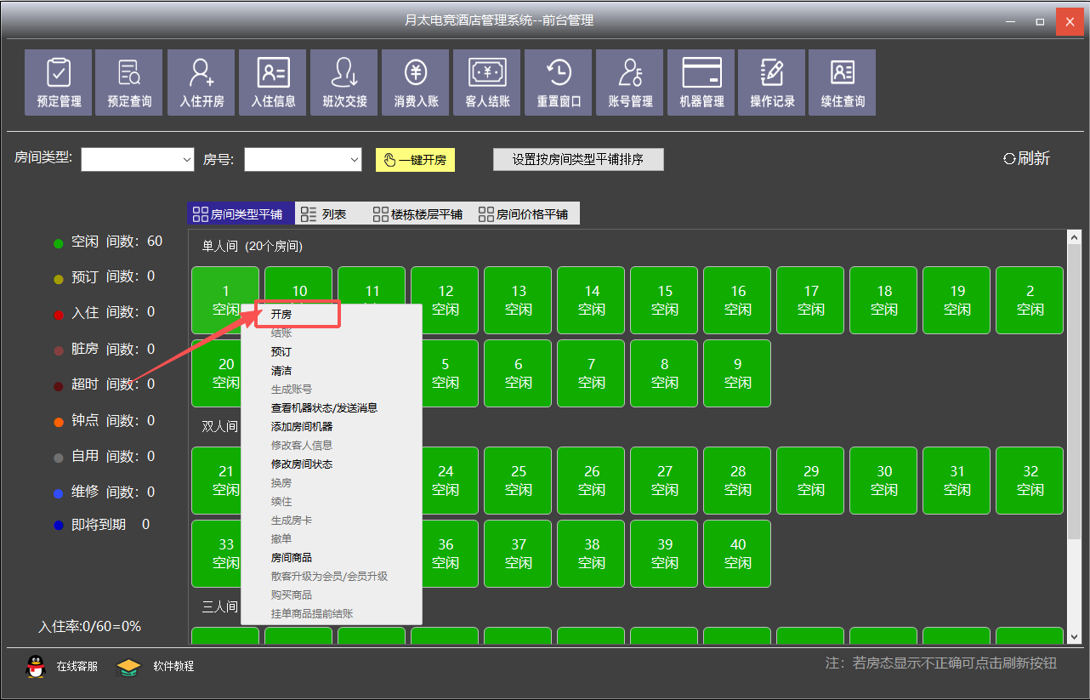Click the 预定查询 reservation query icon
The height and width of the screenshot is (700, 1090).
129,83
